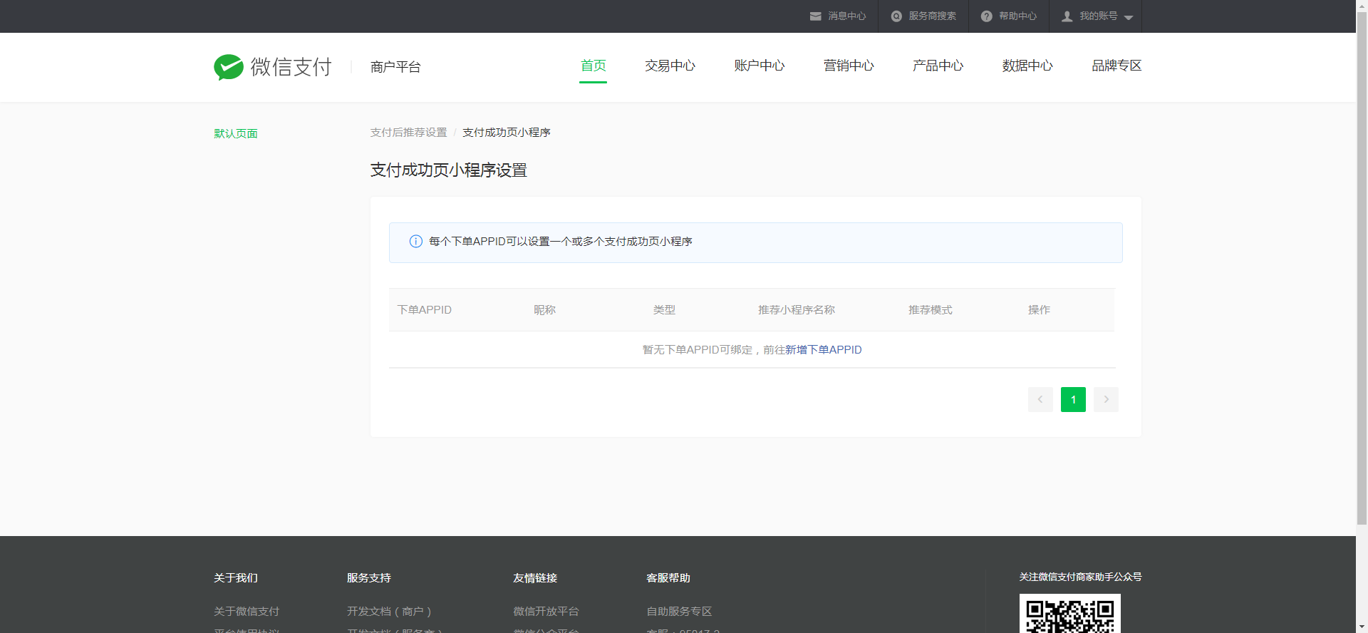Click the service provider search icon
The width and height of the screenshot is (1368, 633).
point(896,16)
